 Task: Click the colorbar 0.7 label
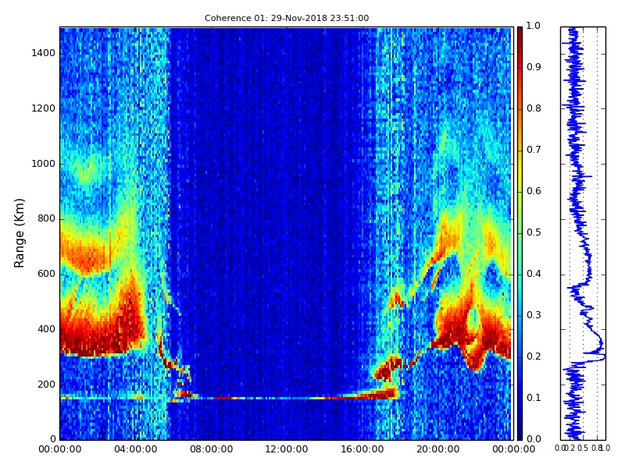pyautogui.click(x=534, y=150)
